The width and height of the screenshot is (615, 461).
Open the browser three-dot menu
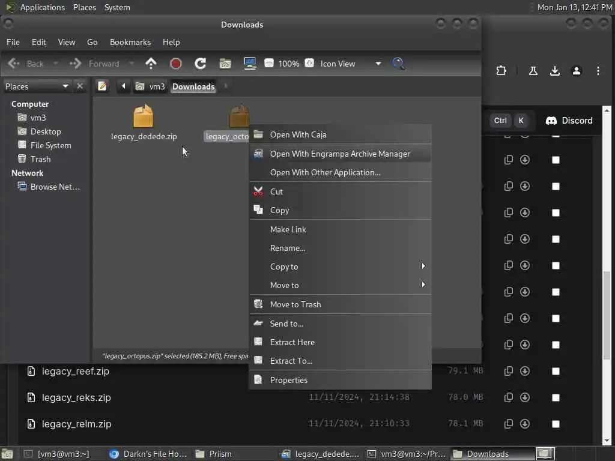pyautogui.click(x=598, y=71)
